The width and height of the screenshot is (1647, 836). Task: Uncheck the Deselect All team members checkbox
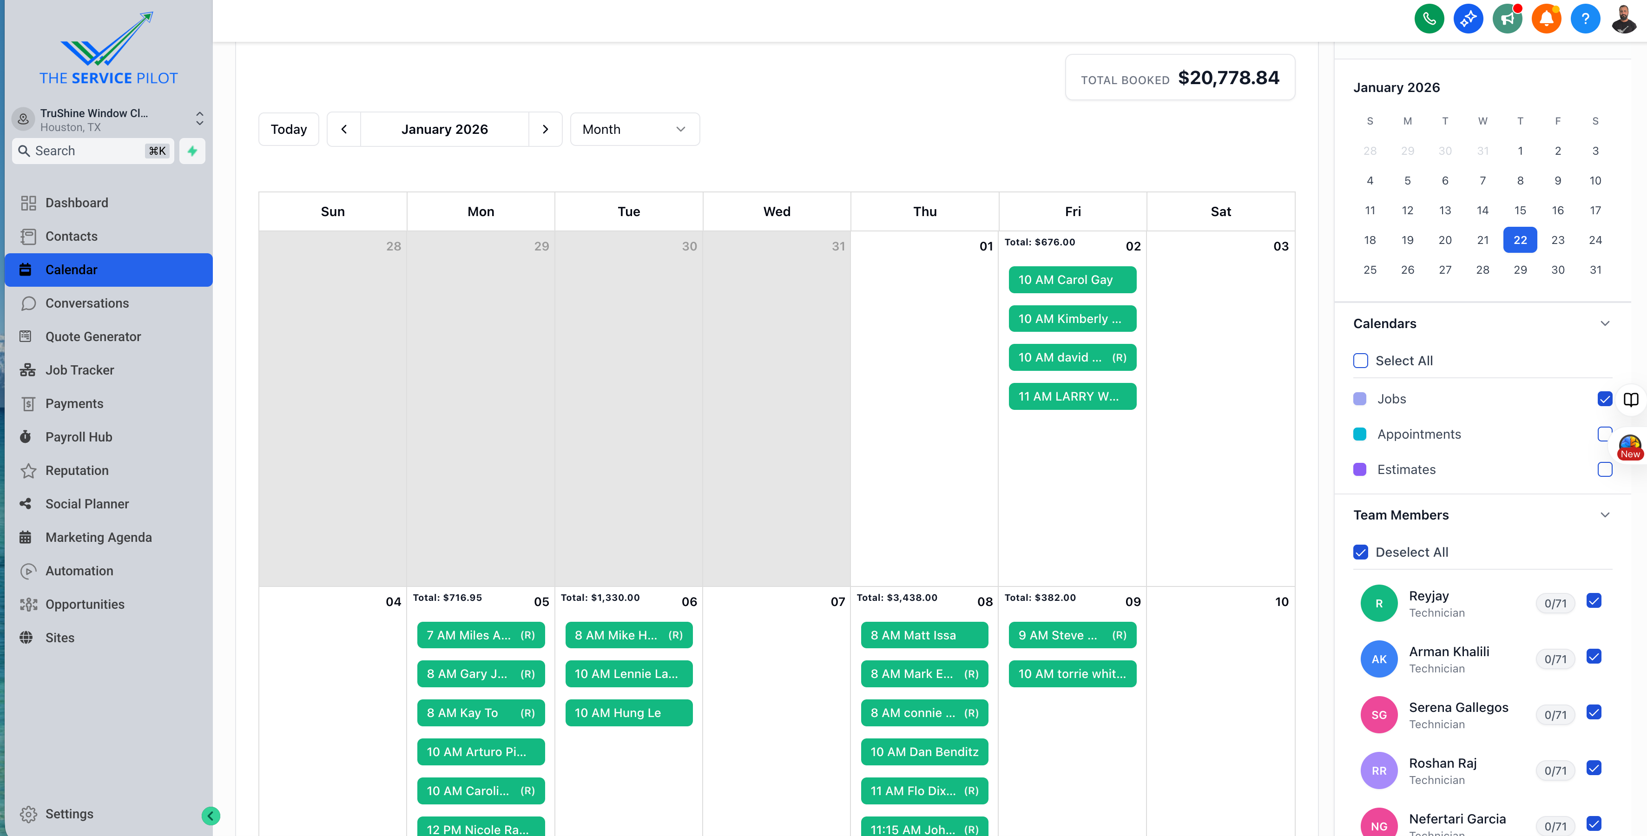[1361, 553]
